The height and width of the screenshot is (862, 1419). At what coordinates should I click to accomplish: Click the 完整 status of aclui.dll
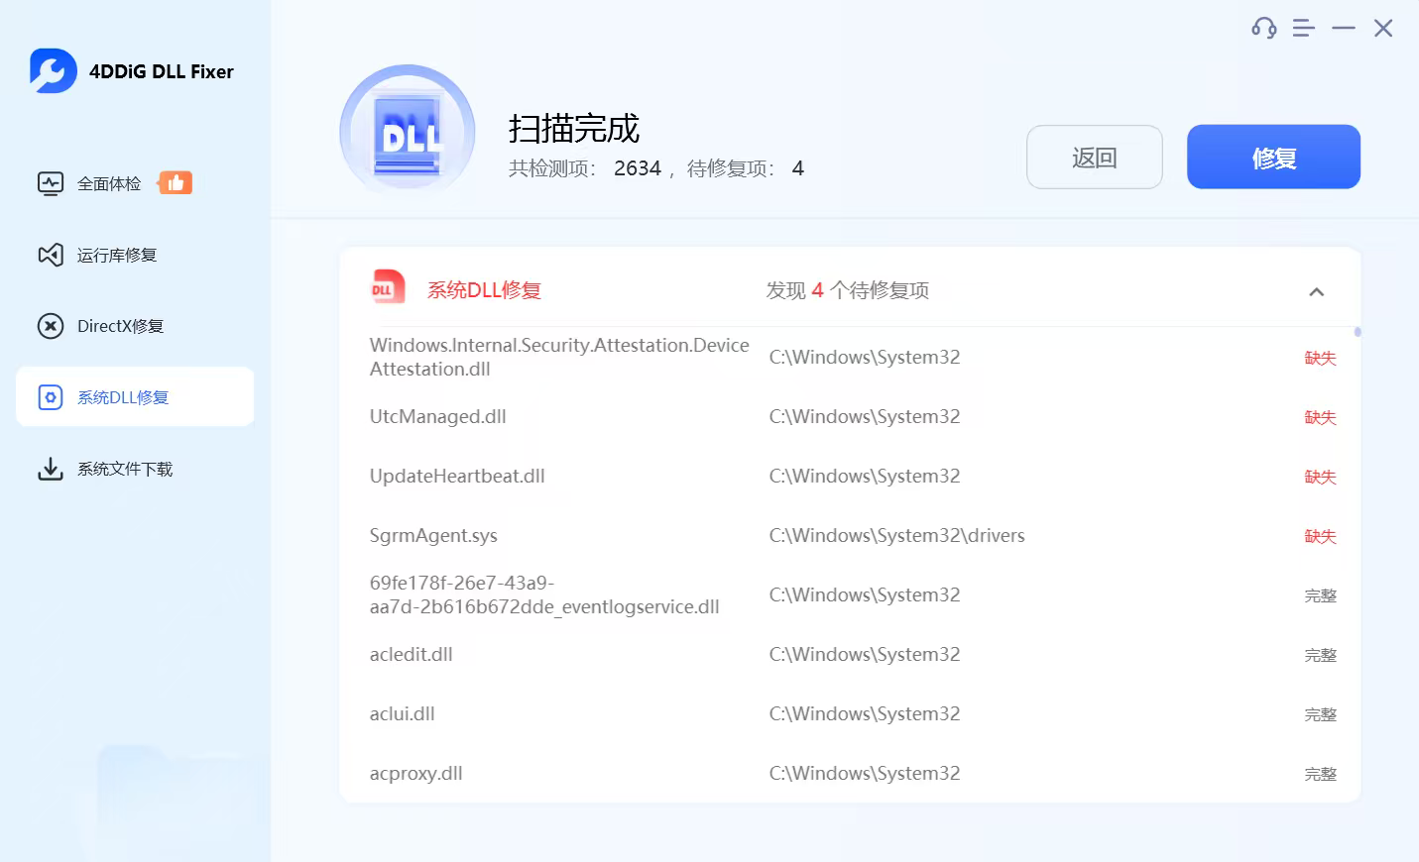(x=1320, y=714)
